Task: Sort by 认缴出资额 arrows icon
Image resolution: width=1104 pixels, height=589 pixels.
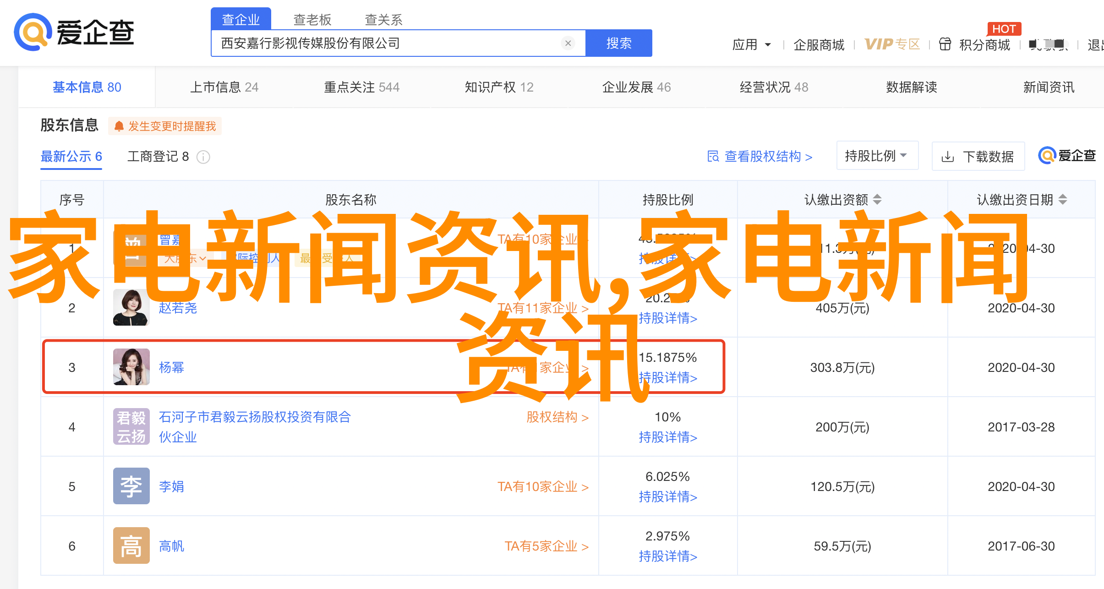Action: 877,199
